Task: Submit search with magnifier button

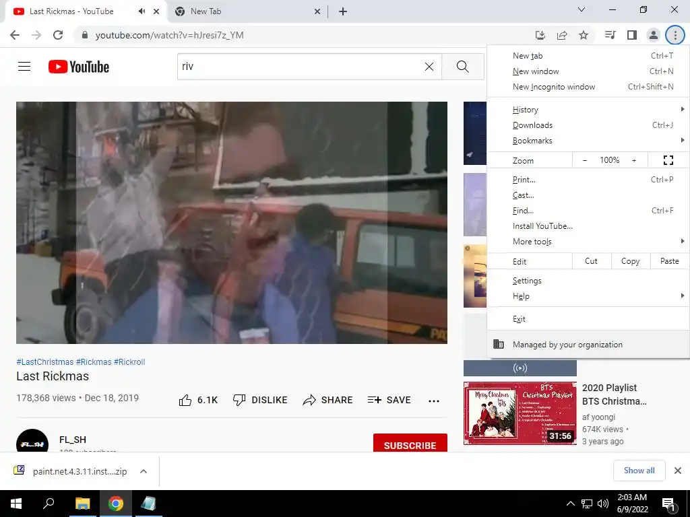Action: (462, 67)
